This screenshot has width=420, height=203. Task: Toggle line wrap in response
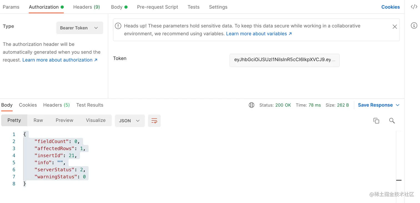[x=154, y=121]
